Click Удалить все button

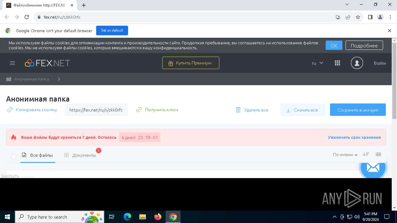point(252,110)
